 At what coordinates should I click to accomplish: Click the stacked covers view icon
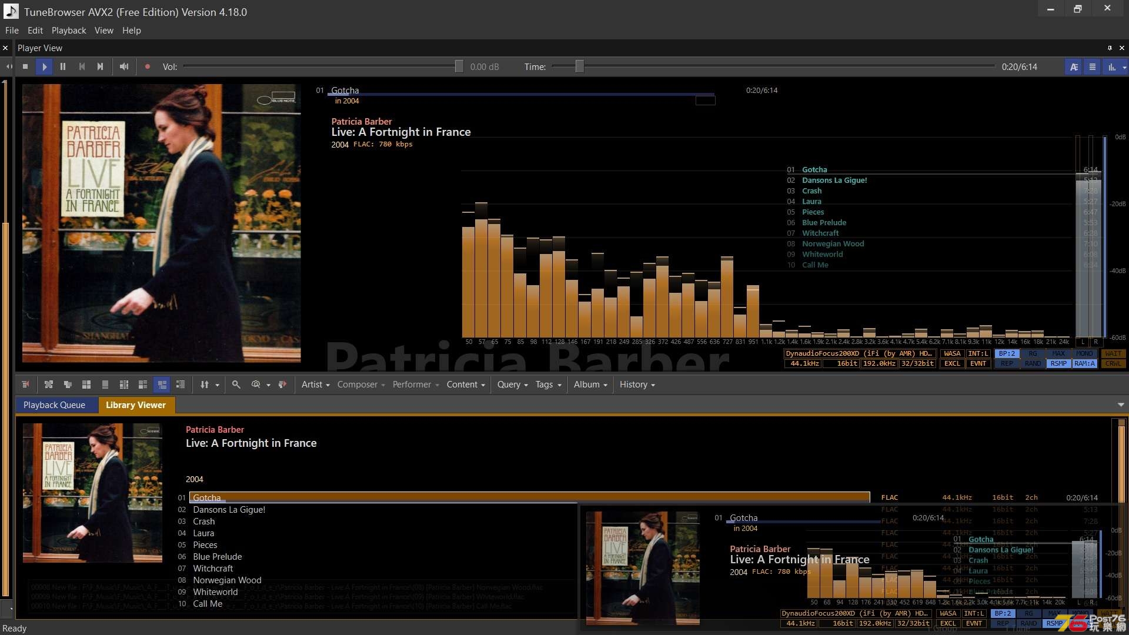68,385
